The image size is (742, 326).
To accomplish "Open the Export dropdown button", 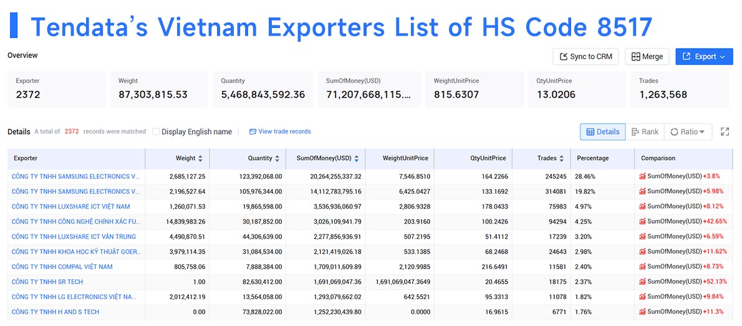I will 704,56.
